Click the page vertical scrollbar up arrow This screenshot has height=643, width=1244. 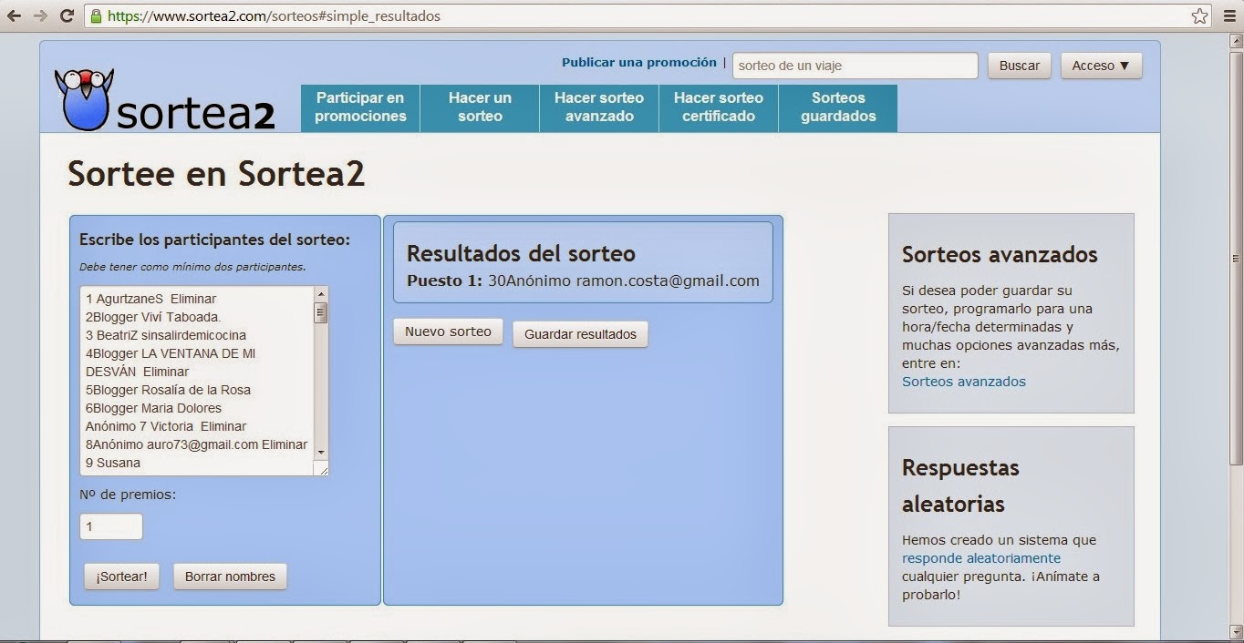(x=1236, y=41)
